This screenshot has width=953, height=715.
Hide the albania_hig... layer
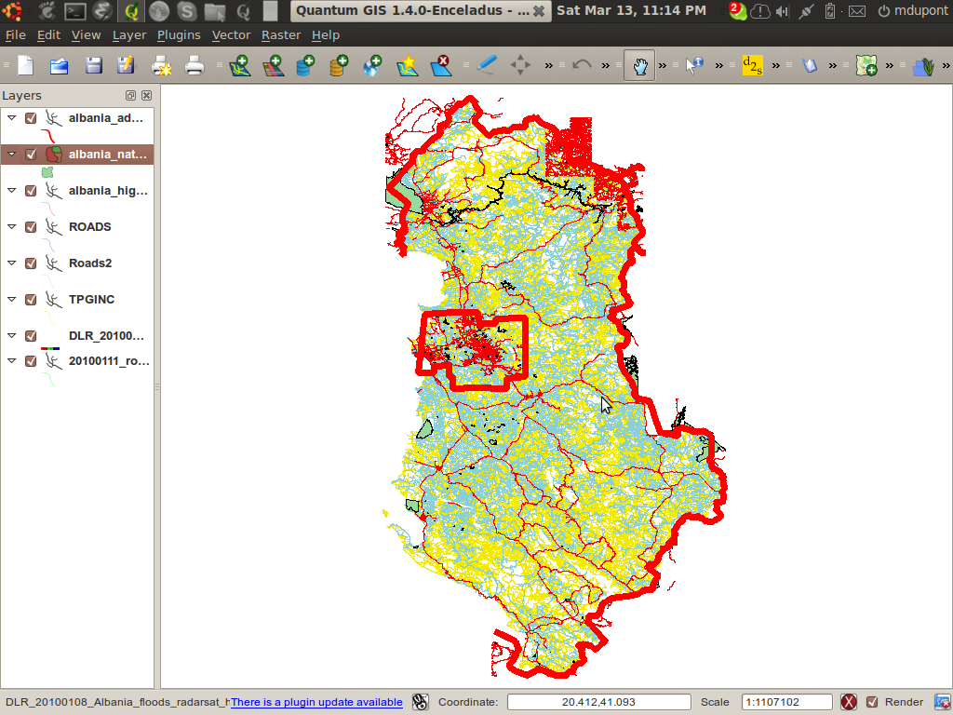(31, 191)
